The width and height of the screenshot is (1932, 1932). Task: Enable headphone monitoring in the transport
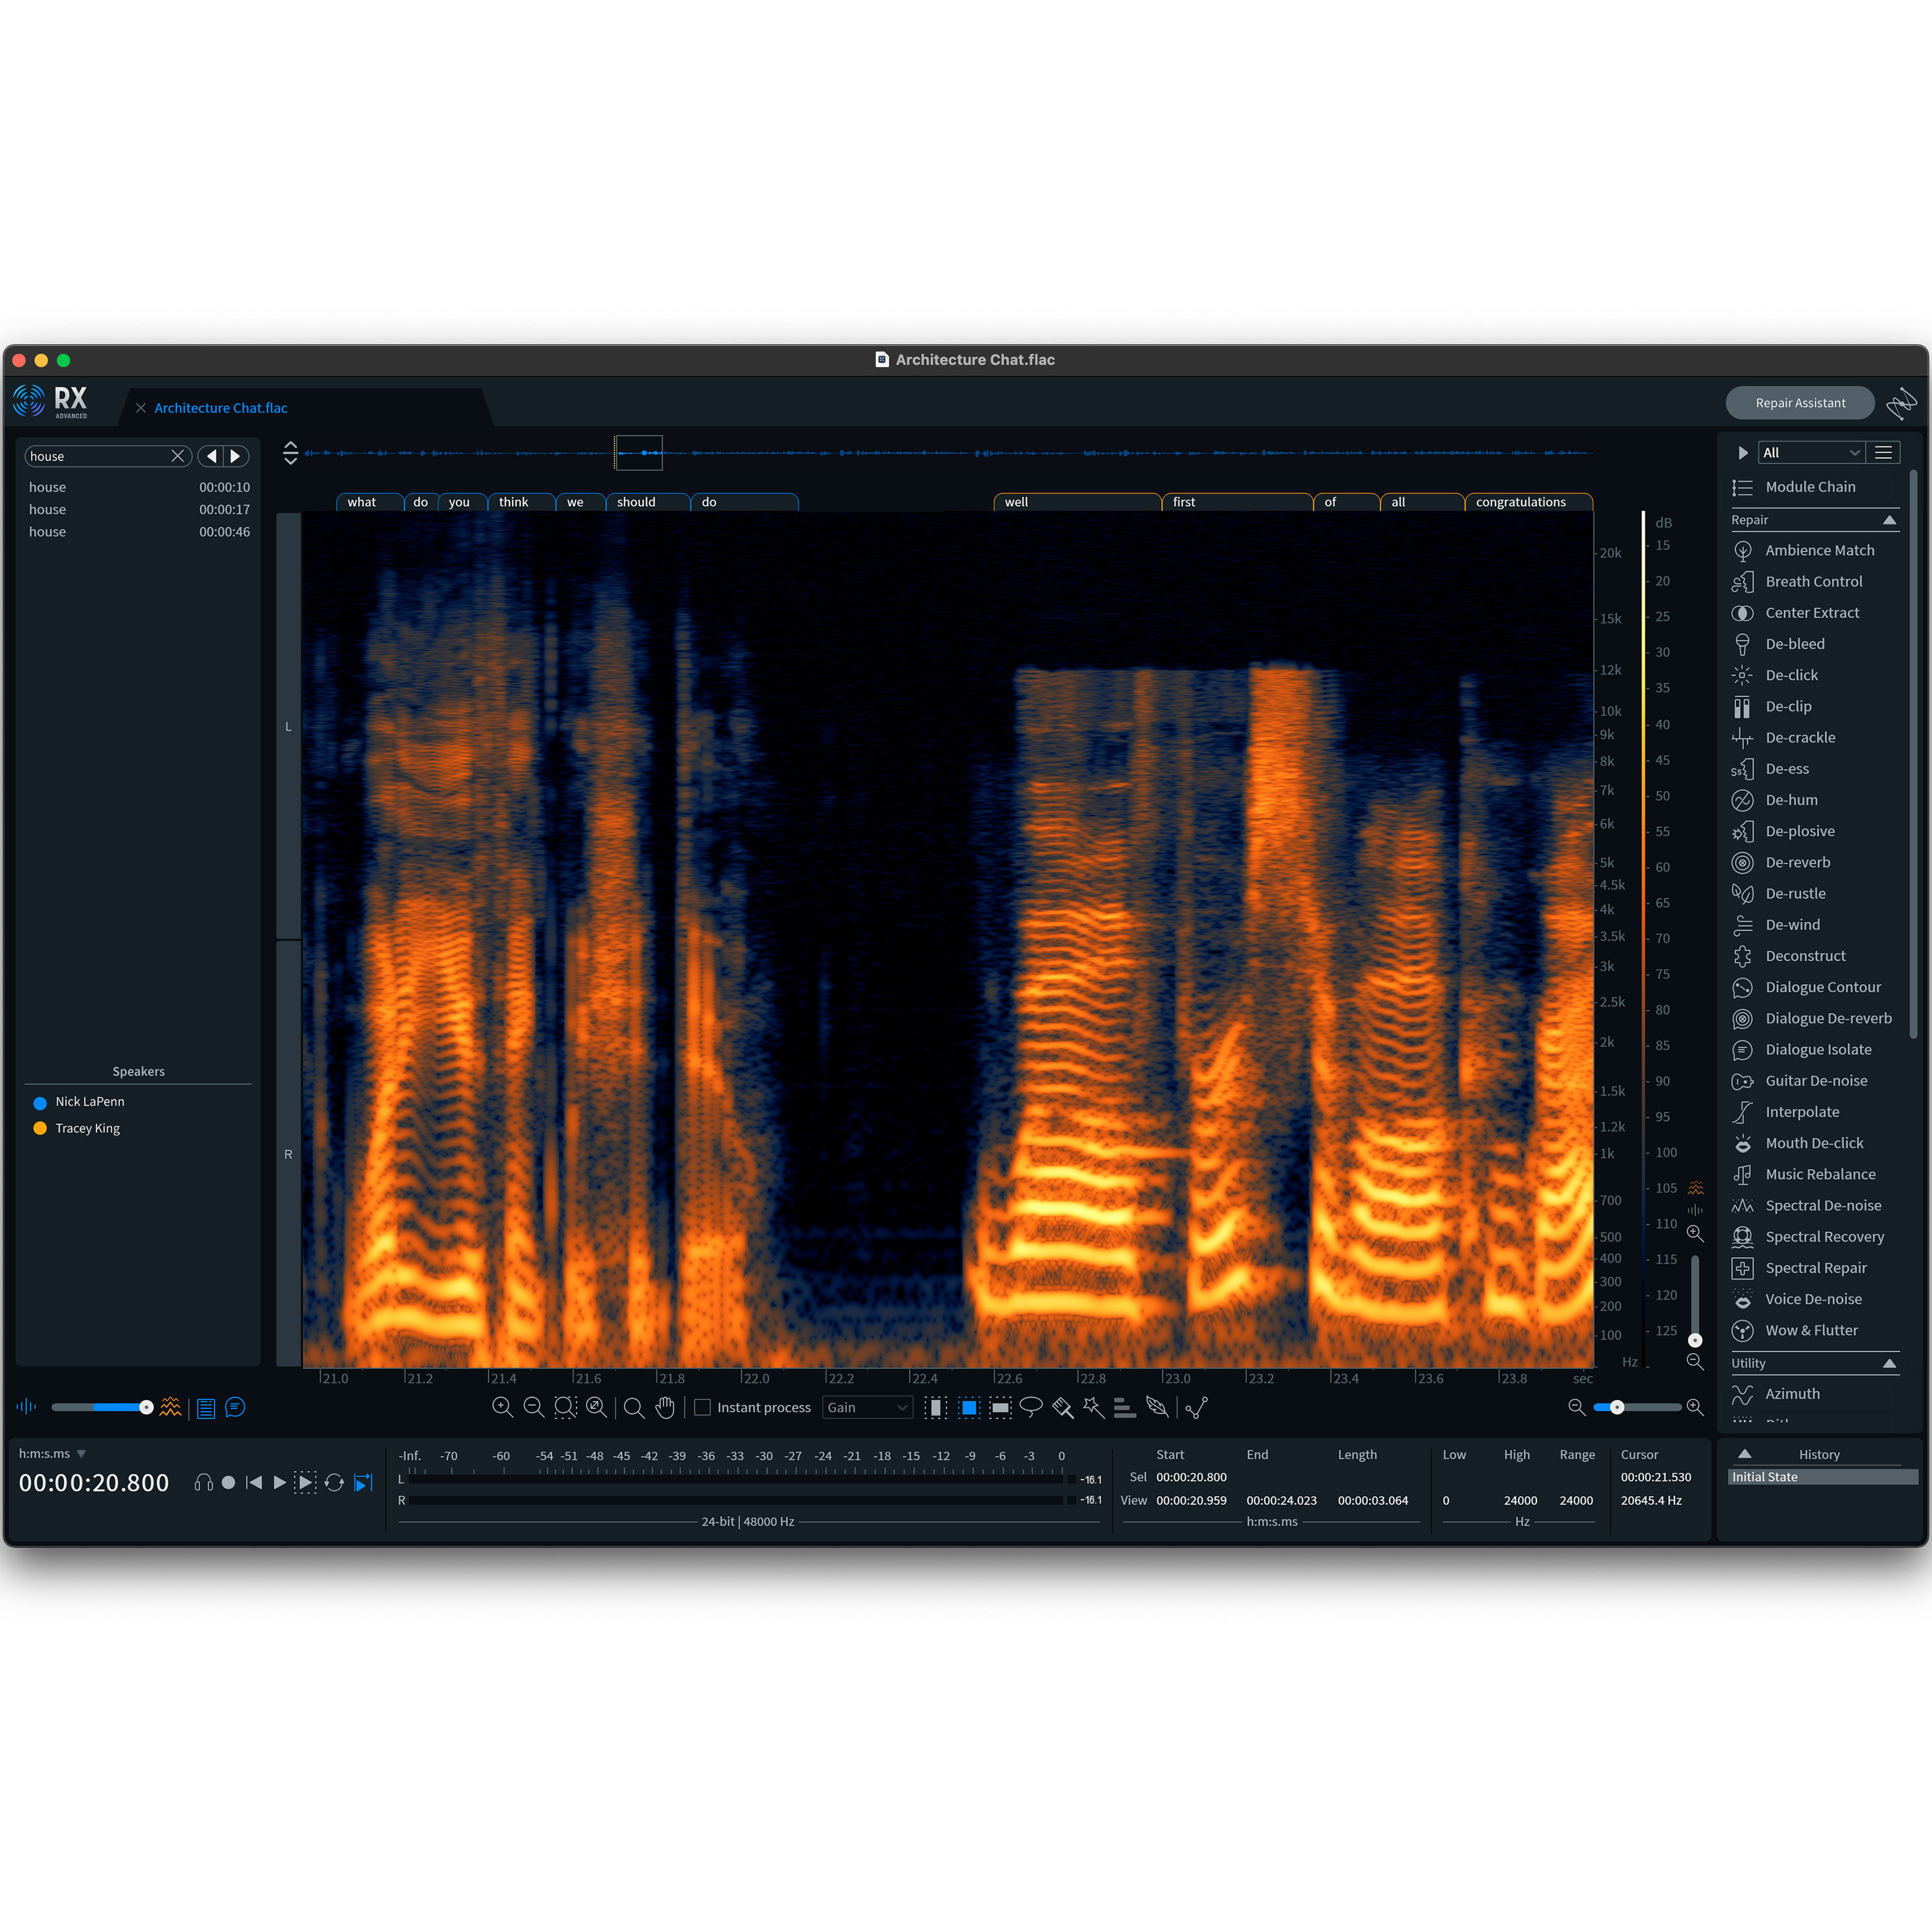pyautogui.click(x=203, y=1483)
